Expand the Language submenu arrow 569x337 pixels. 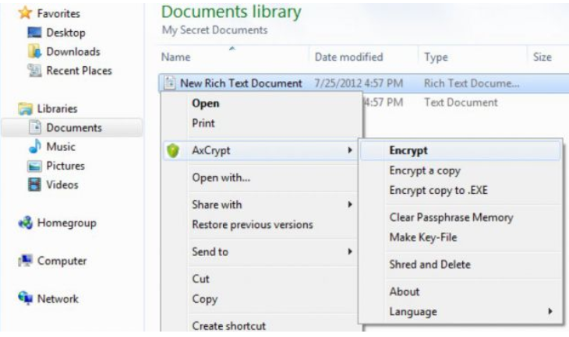[550, 311]
